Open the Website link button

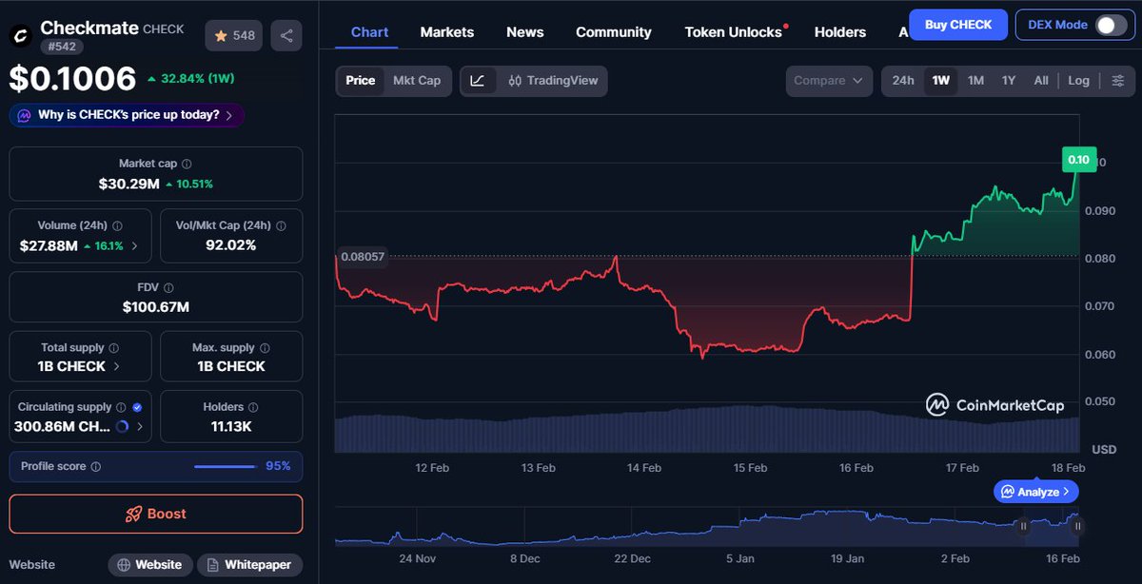click(150, 565)
